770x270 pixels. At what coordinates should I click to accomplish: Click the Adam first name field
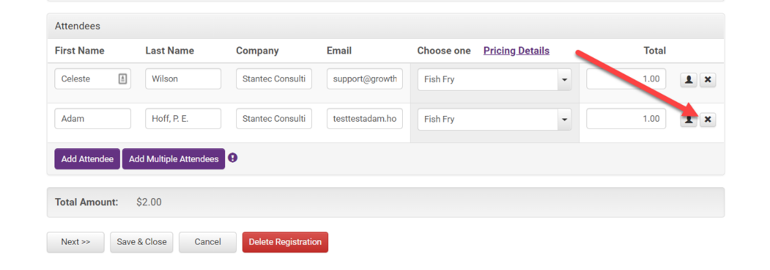click(93, 118)
